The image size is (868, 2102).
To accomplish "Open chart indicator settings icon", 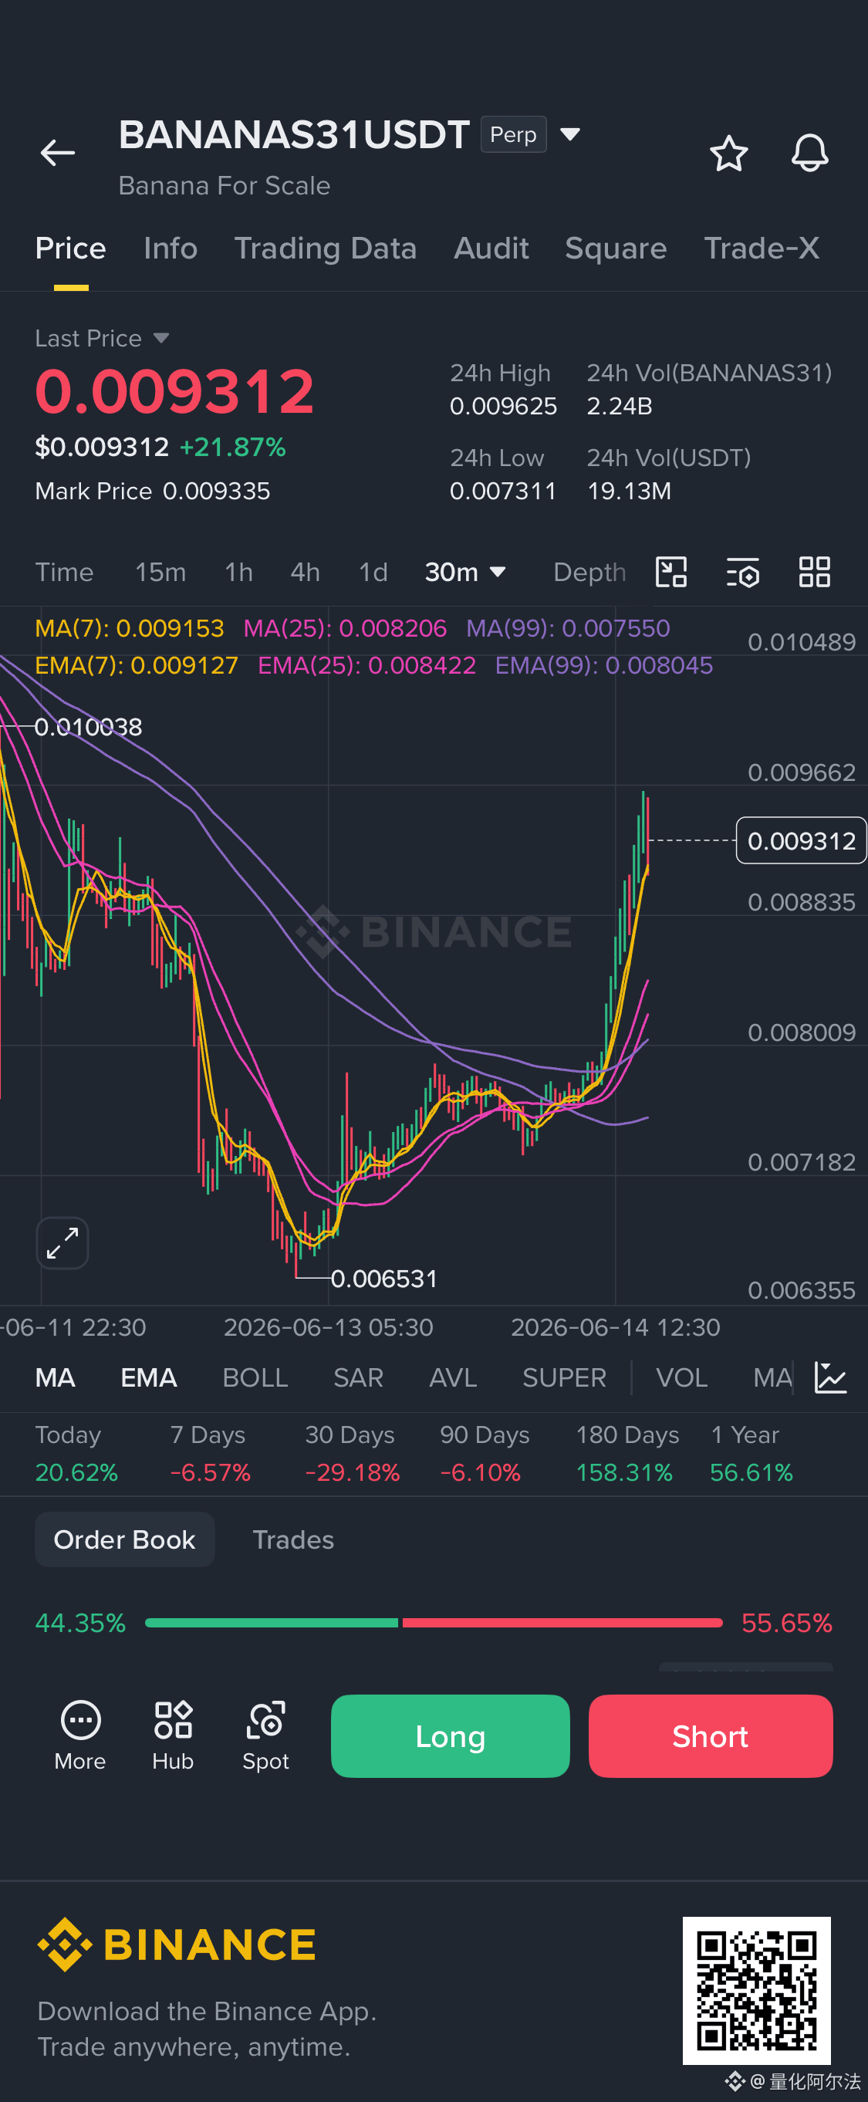I will 742,572.
